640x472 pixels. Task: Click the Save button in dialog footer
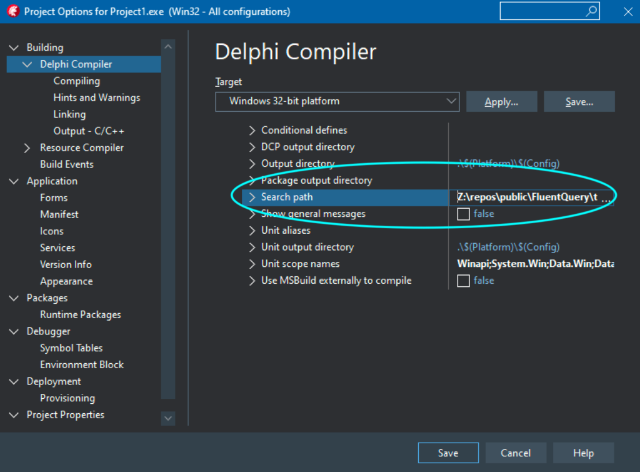click(448, 453)
